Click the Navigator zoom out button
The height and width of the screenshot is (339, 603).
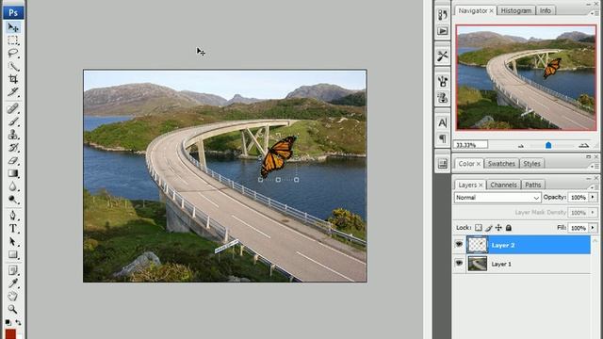521,146
